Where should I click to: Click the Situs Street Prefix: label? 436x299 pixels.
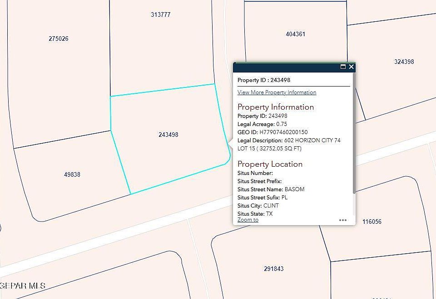tap(259, 181)
